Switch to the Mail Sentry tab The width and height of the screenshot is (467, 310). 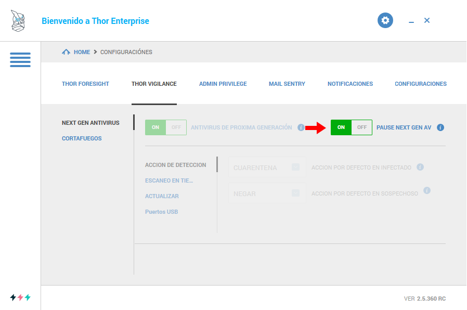pos(287,84)
